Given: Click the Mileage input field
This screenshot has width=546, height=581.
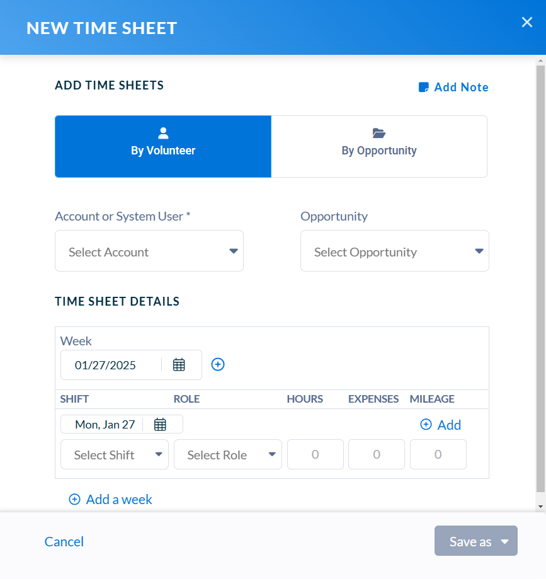Looking at the screenshot, I should tap(438, 454).
